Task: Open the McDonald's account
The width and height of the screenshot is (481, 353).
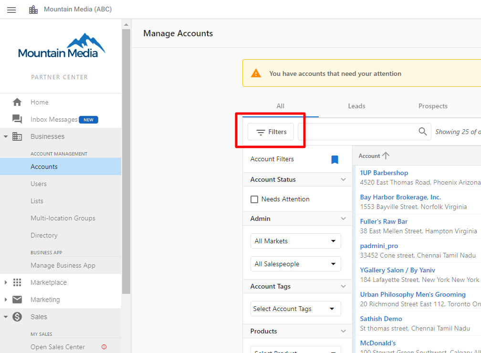Action: click(x=378, y=343)
